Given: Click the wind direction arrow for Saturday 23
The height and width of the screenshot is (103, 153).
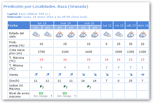Looking at the screenshot, I should [x=131, y=74].
